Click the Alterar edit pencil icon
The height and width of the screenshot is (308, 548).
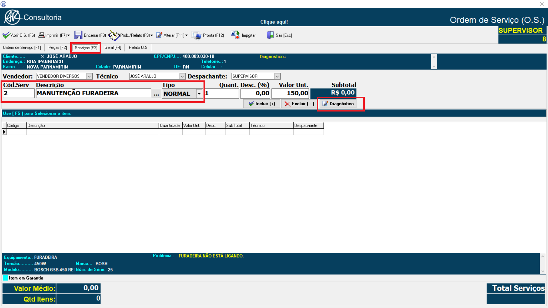click(x=159, y=35)
